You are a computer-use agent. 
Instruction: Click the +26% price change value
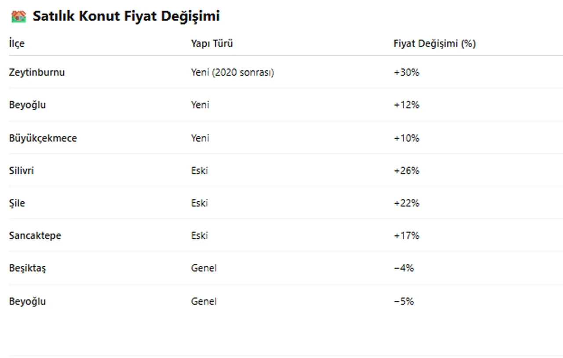(406, 170)
